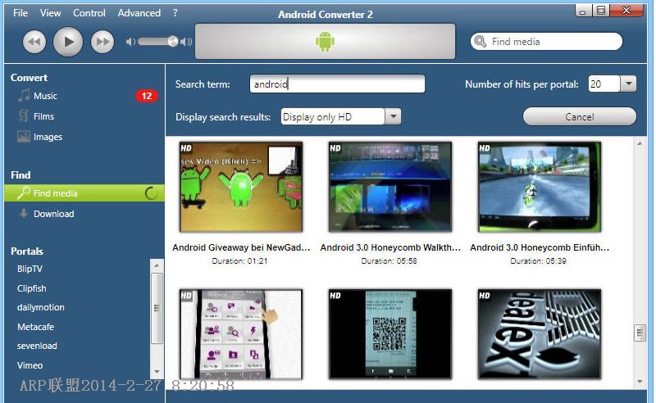The image size is (656, 403).
Task: Open the View menu
Action: pos(51,13)
